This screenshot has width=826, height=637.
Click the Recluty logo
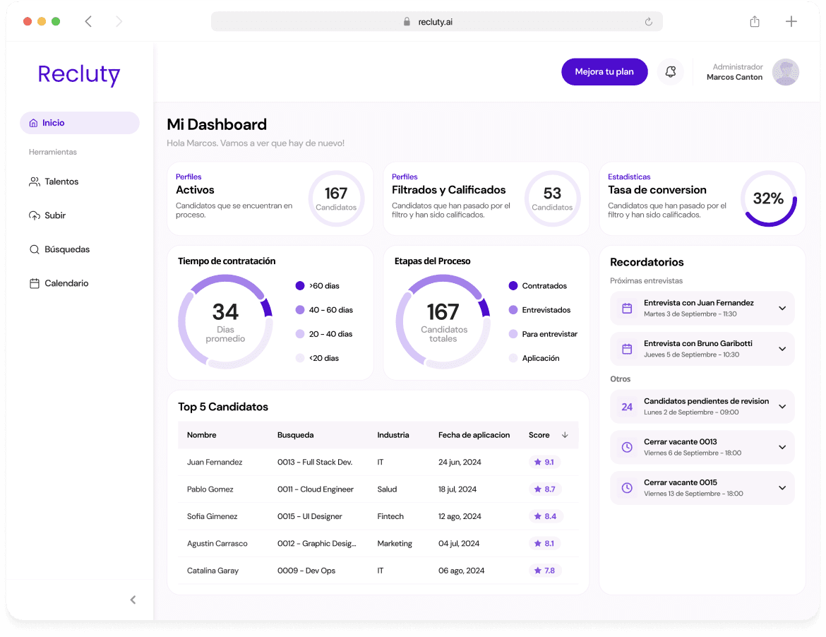(78, 74)
